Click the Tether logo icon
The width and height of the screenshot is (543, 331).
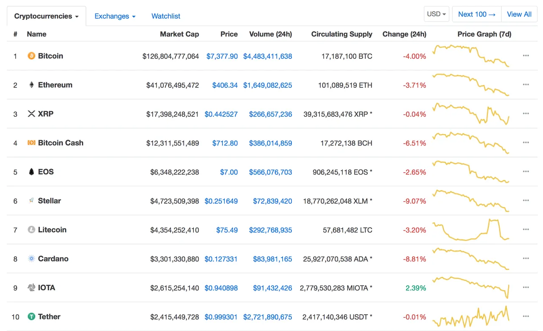pos(31,317)
